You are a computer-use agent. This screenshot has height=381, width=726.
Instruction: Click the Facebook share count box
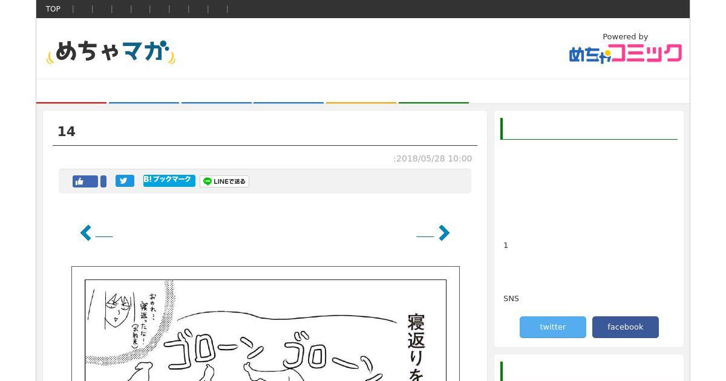pyautogui.click(x=103, y=181)
